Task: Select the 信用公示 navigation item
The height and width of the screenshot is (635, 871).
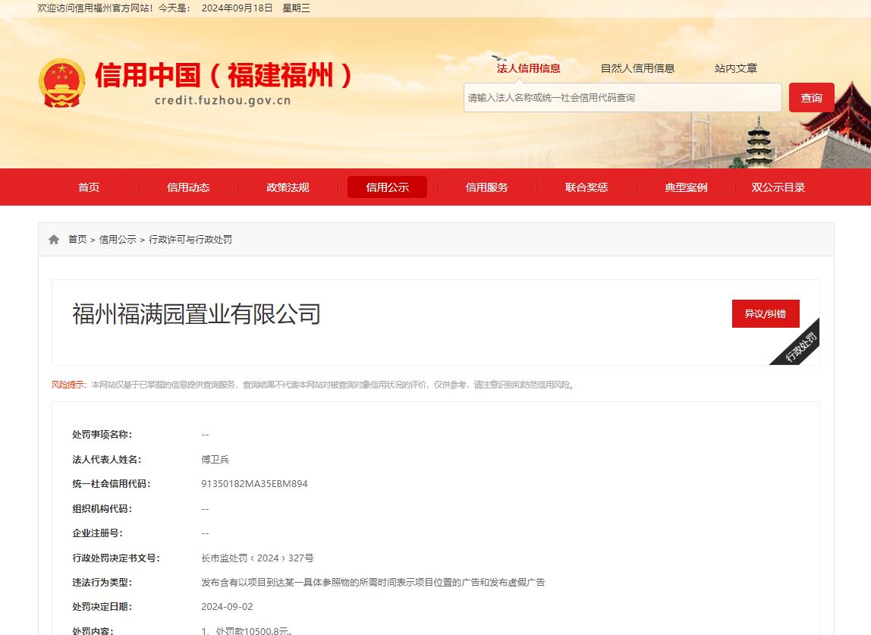Action: click(387, 187)
